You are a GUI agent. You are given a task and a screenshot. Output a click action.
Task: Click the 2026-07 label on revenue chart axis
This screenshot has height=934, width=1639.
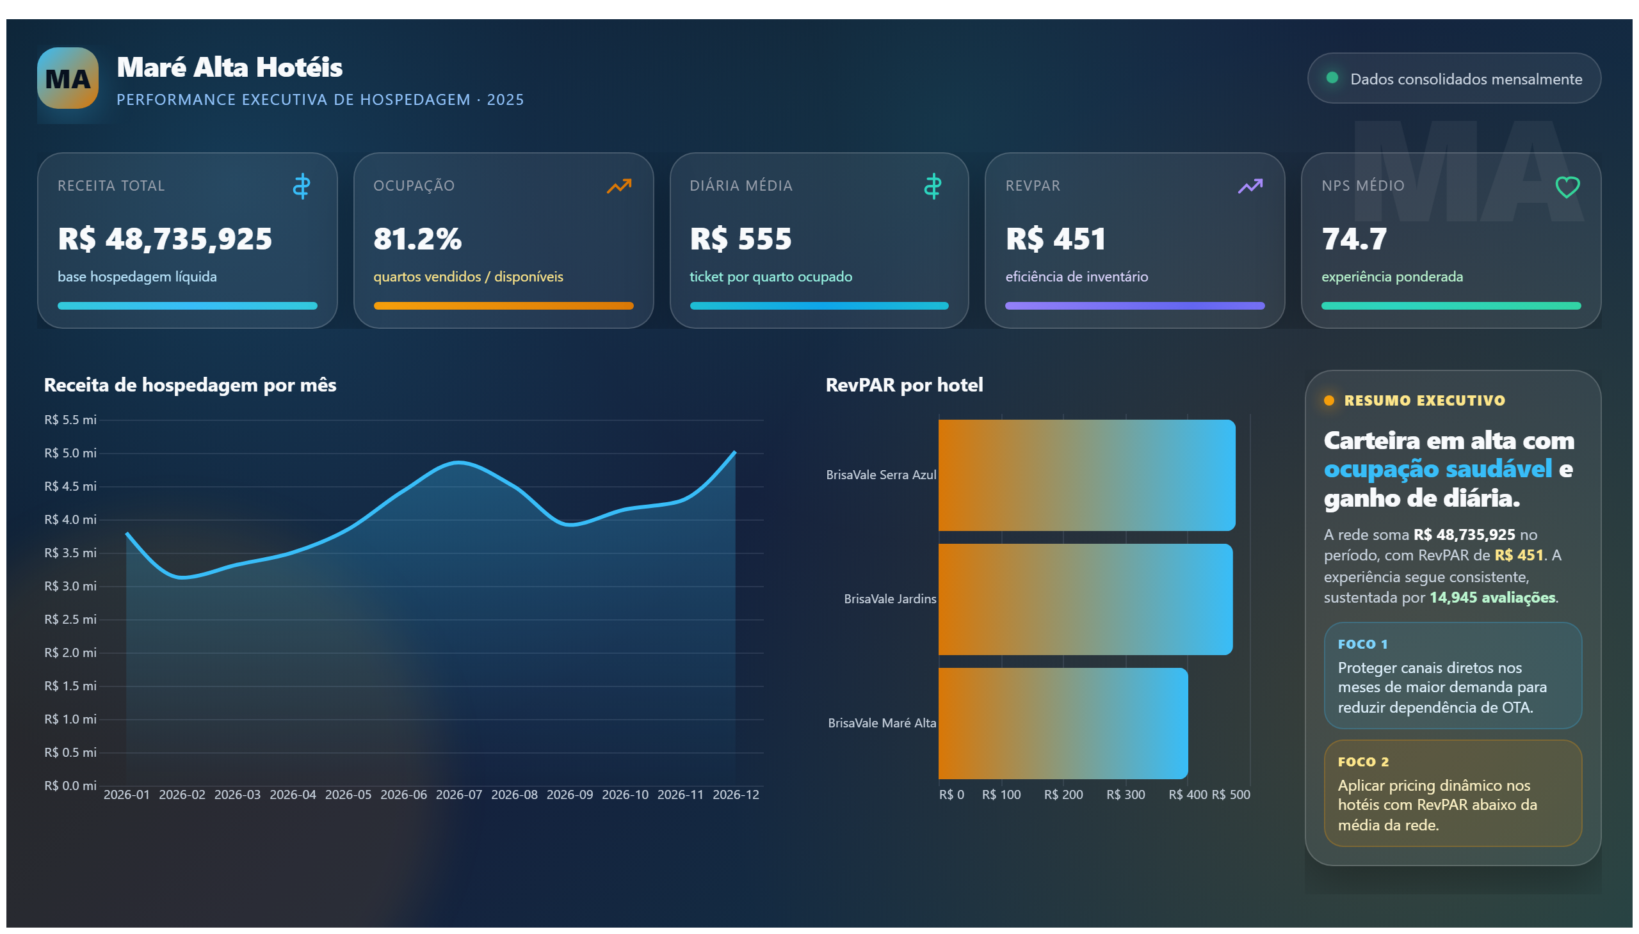pos(458,795)
